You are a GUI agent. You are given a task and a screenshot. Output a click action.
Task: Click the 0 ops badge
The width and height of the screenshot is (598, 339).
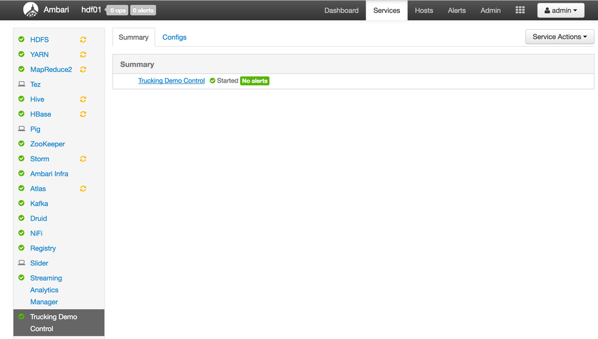pos(117,10)
